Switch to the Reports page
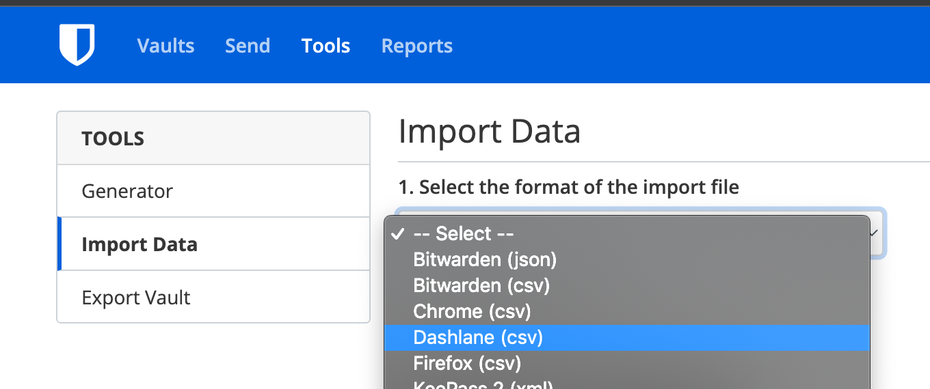 [416, 46]
